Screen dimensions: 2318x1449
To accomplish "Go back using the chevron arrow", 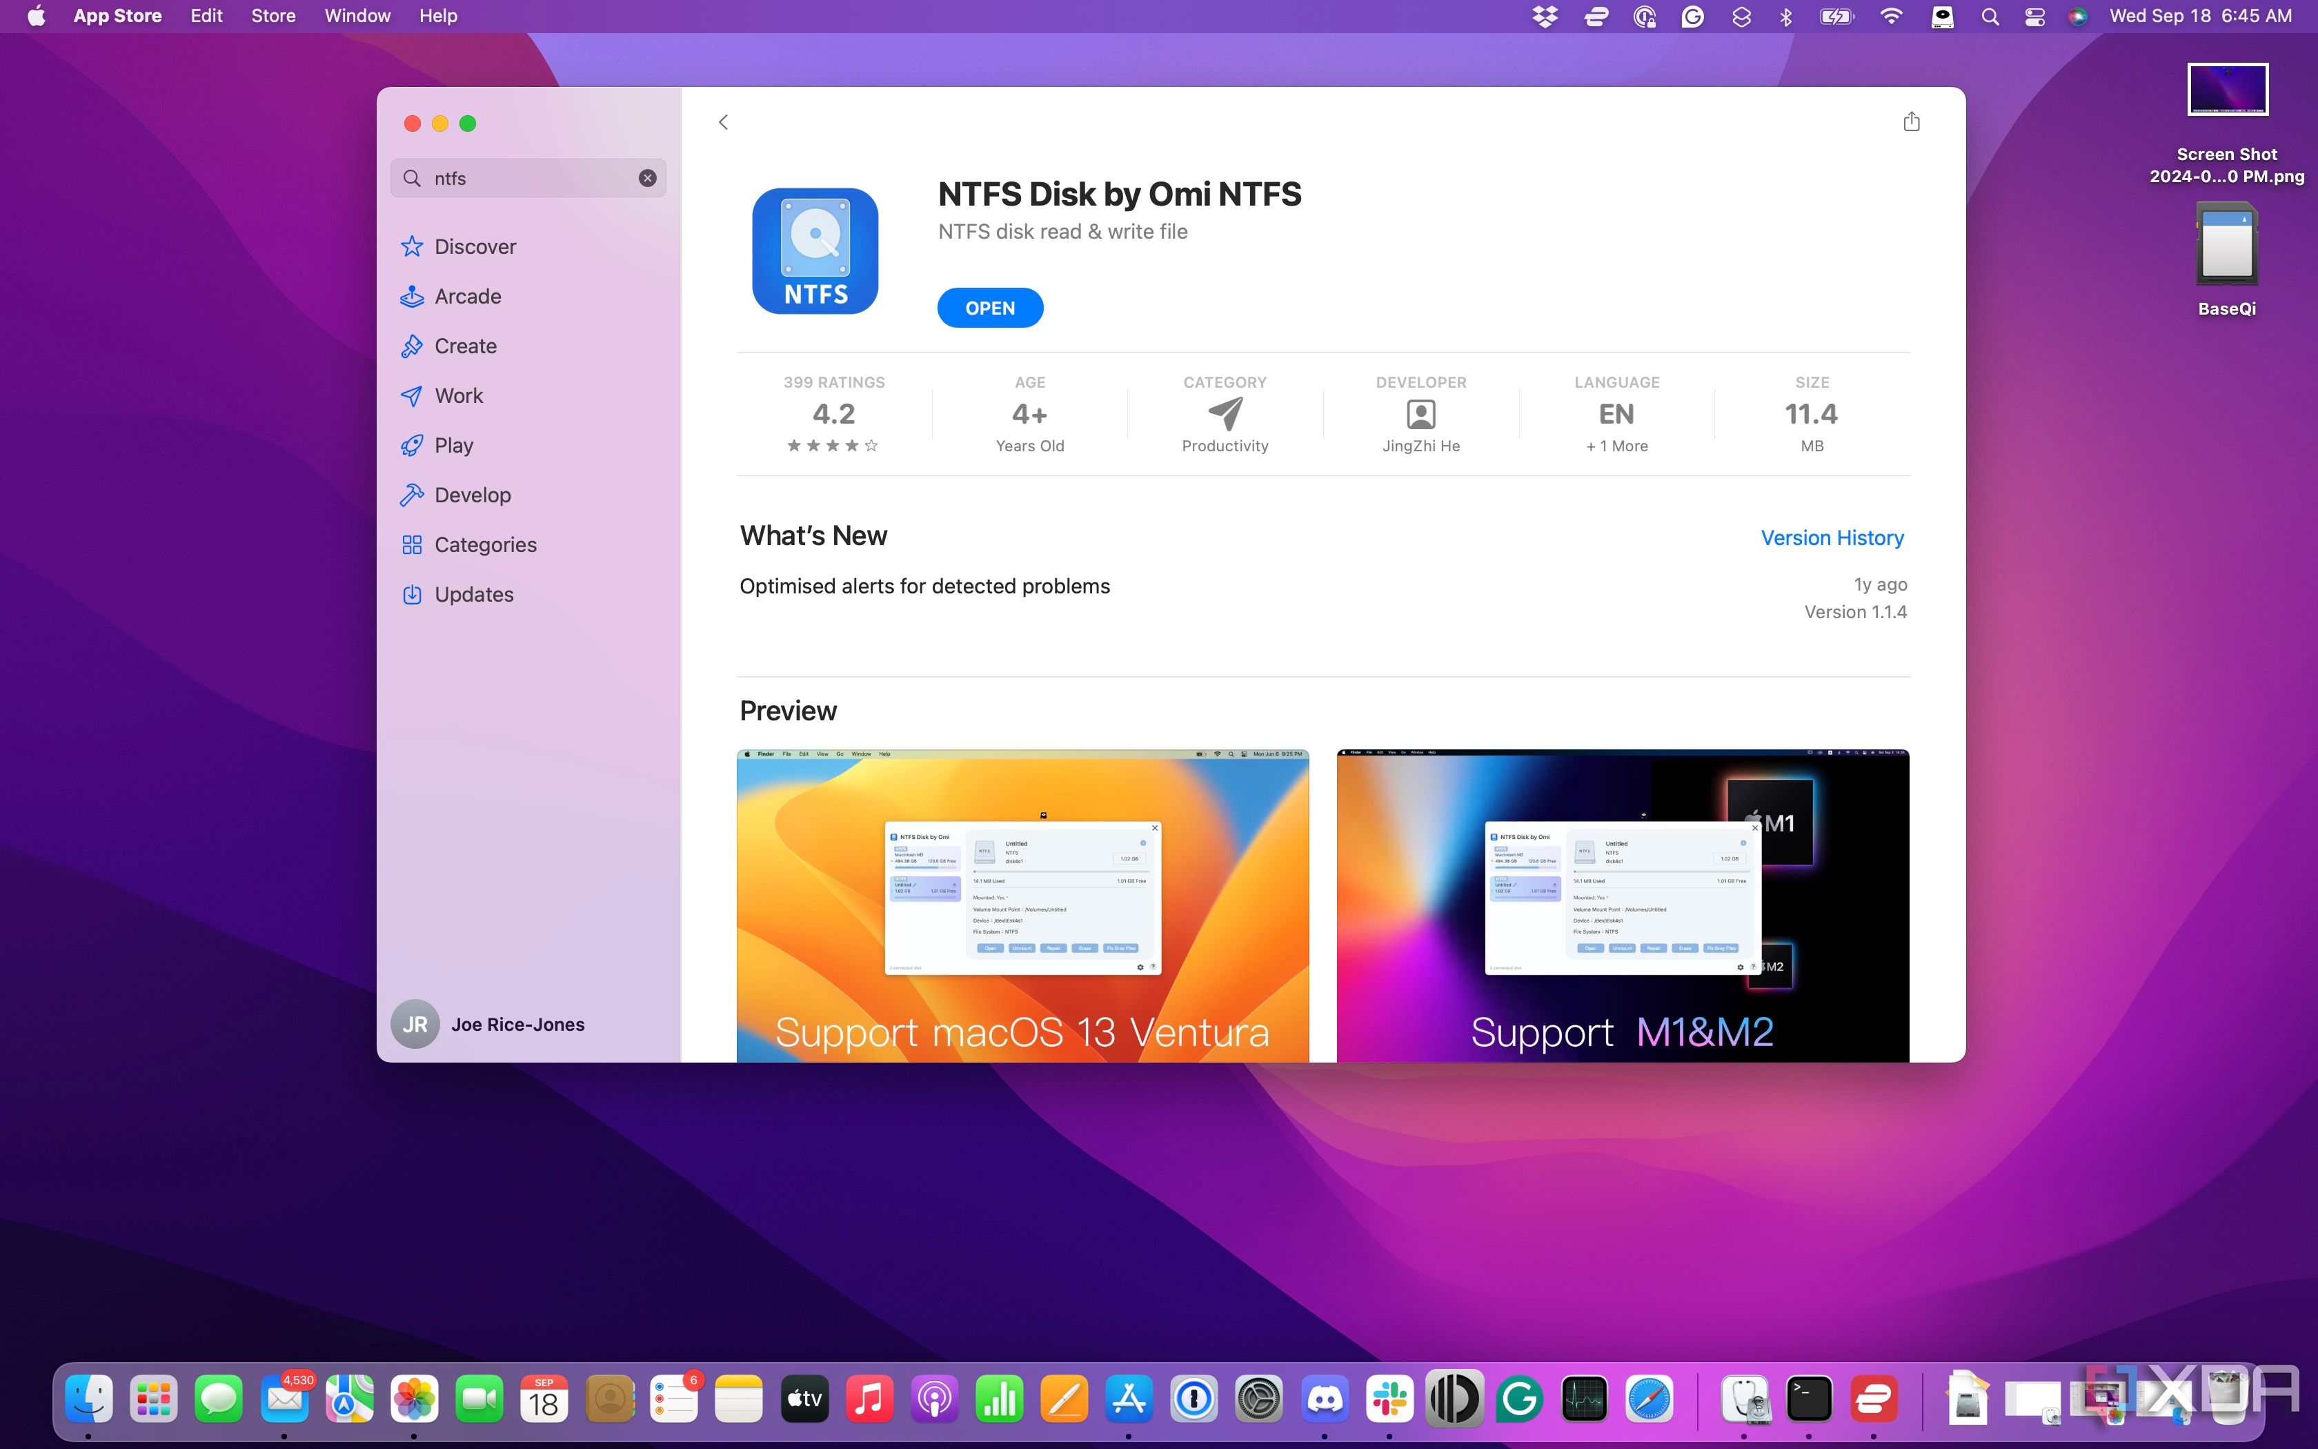I will pos(723,121).
